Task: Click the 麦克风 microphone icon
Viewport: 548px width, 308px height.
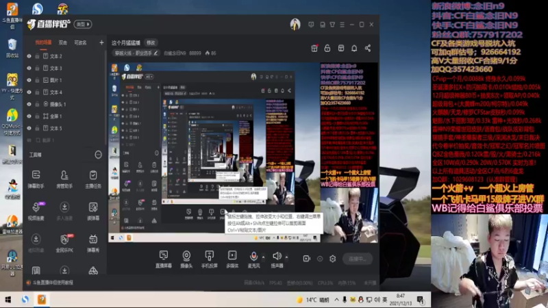Action: pyautogui.click(x=253, y=256)
